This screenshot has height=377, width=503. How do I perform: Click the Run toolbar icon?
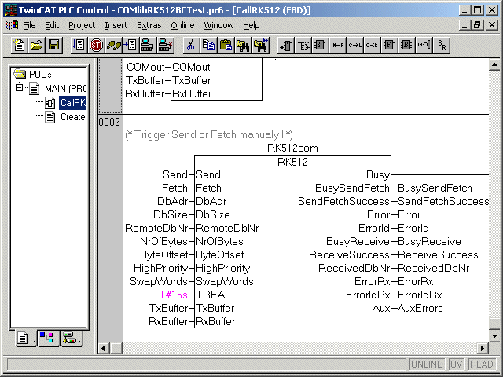(x=79, y=46)
